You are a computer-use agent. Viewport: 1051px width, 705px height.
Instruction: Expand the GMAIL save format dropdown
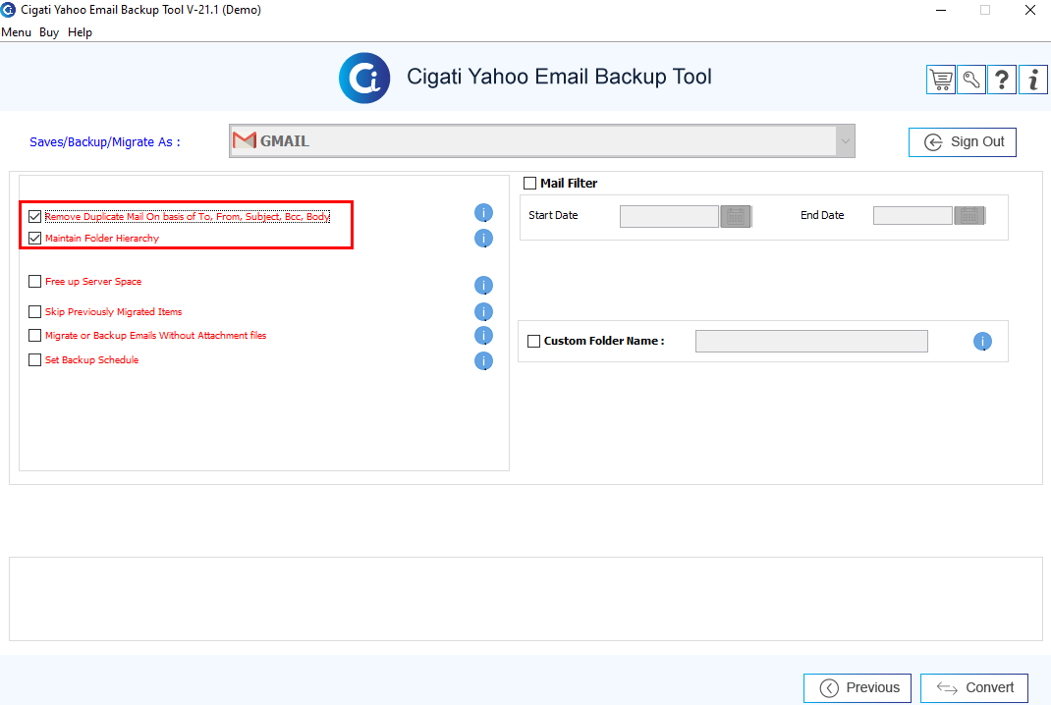[x=846, y=141]
